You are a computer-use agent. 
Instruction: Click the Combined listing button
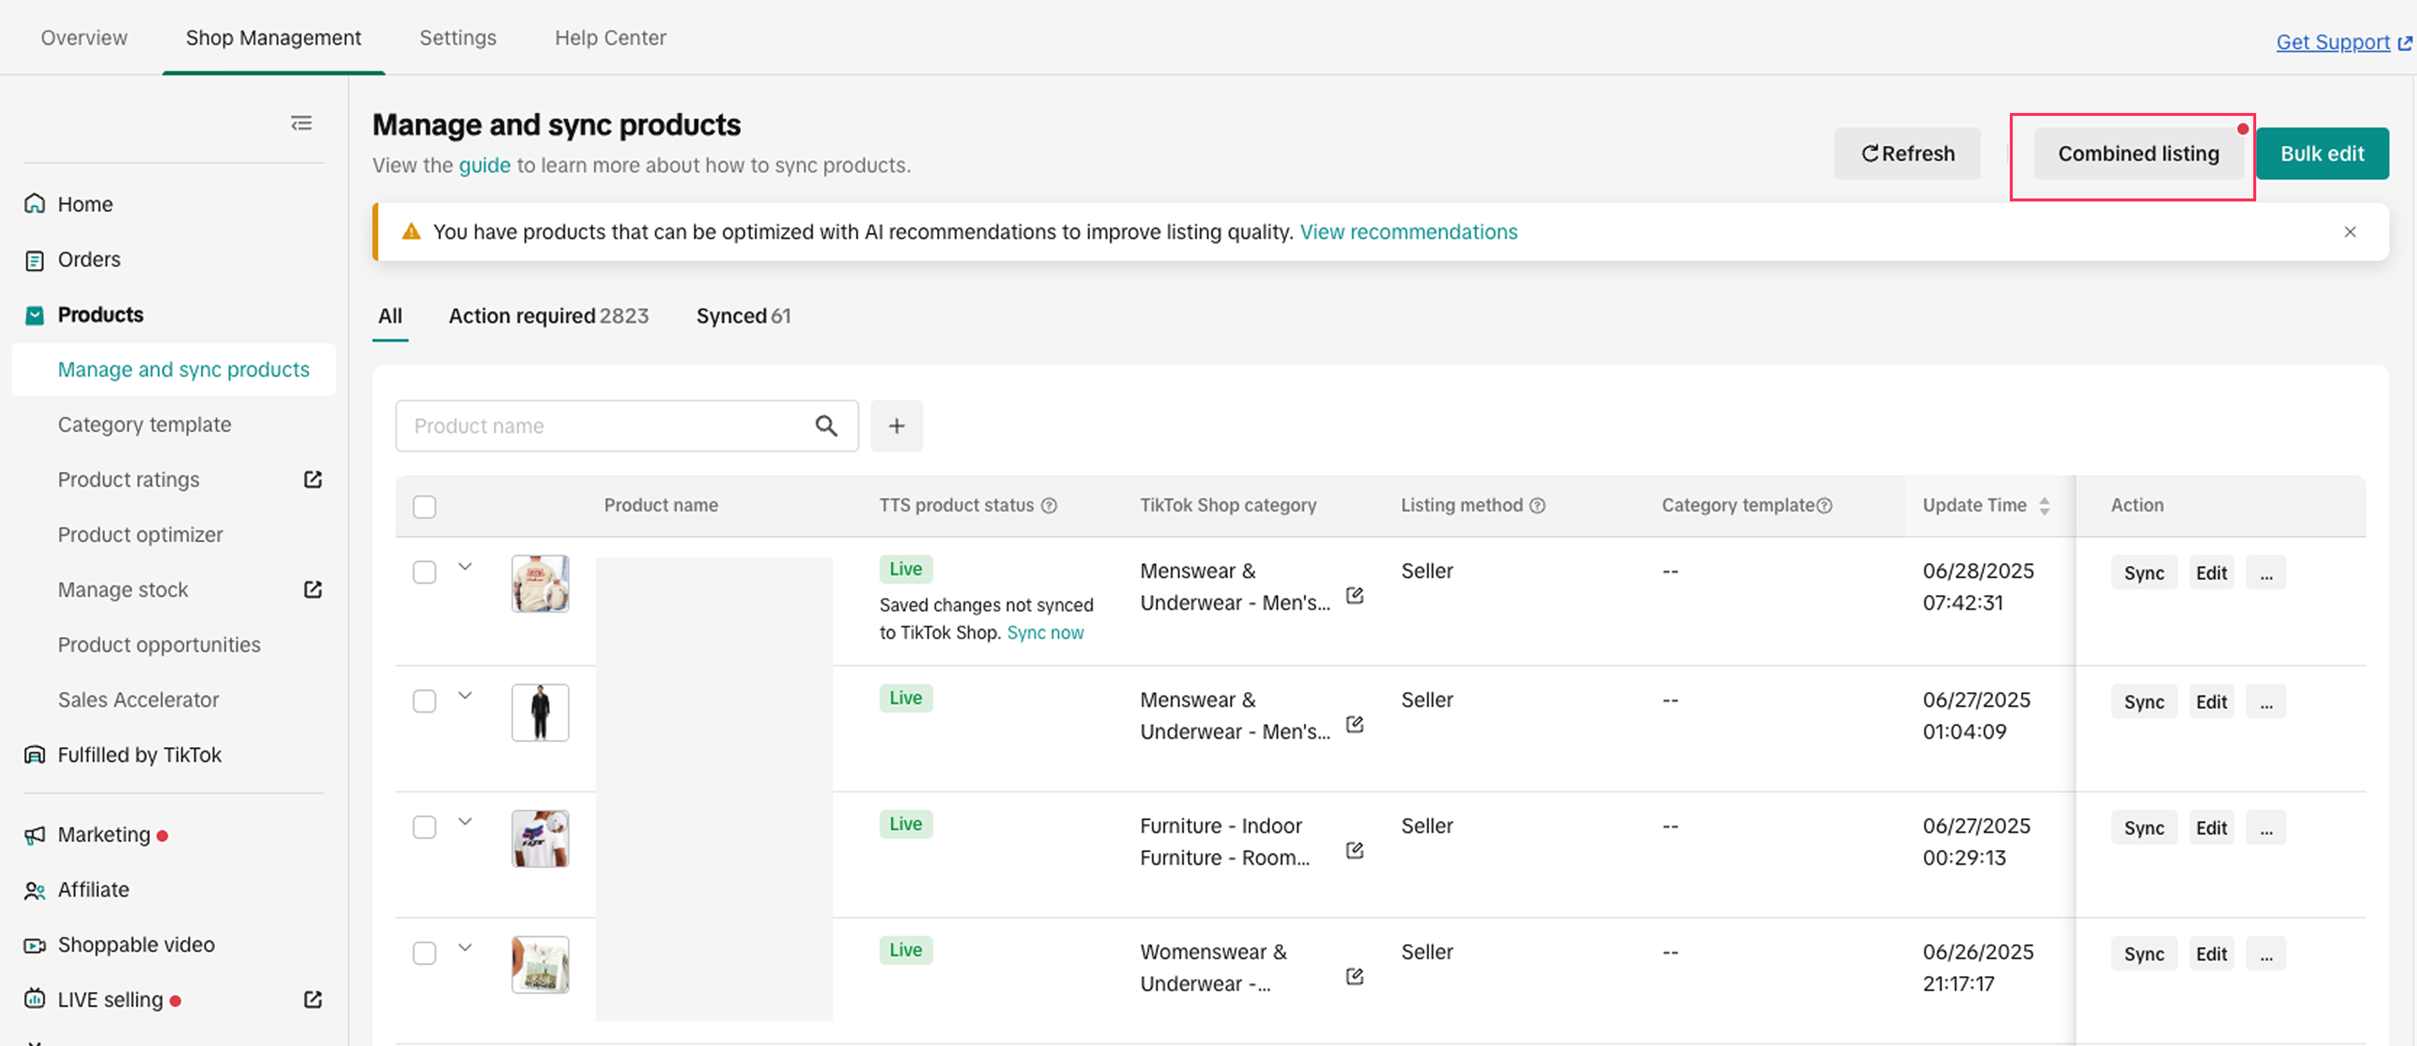coord(2137,154)
